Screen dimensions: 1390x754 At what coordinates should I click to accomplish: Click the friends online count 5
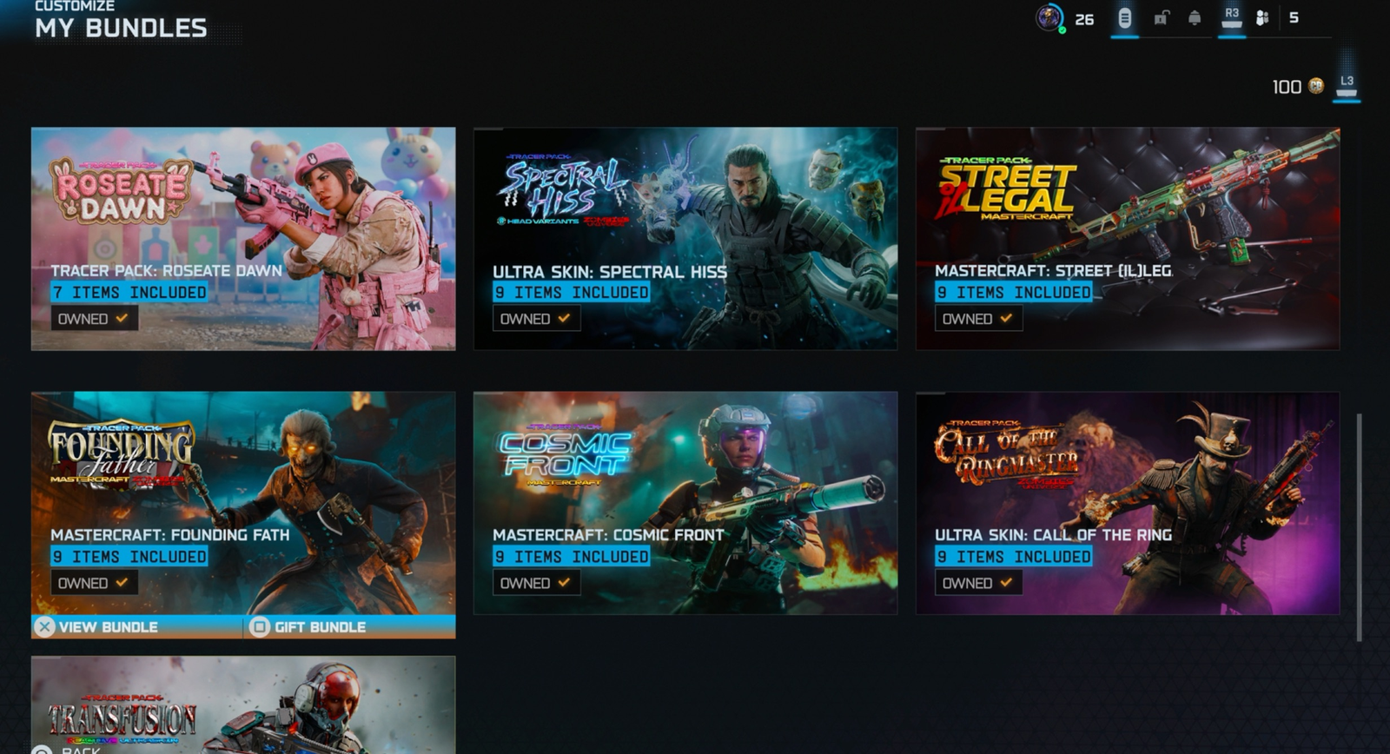pyautogui.click(x=1294, y=17)
